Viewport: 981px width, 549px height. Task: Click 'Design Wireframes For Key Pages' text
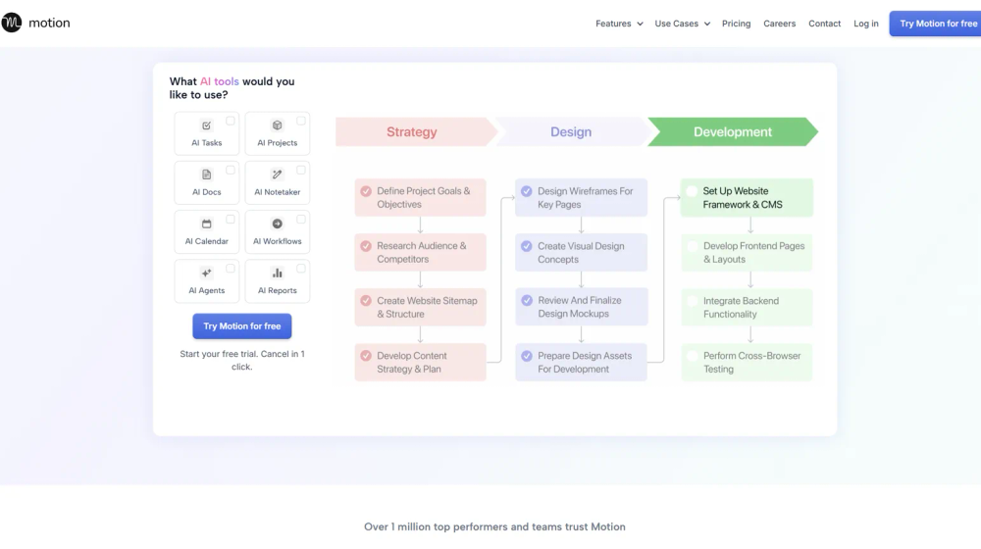(x=585, y=198)
